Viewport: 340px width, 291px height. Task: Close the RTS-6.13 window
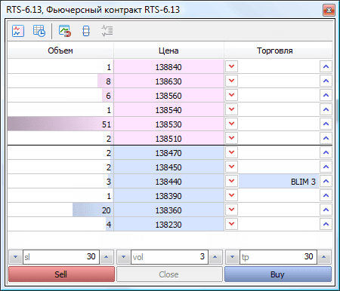click(x=329, y=11)
